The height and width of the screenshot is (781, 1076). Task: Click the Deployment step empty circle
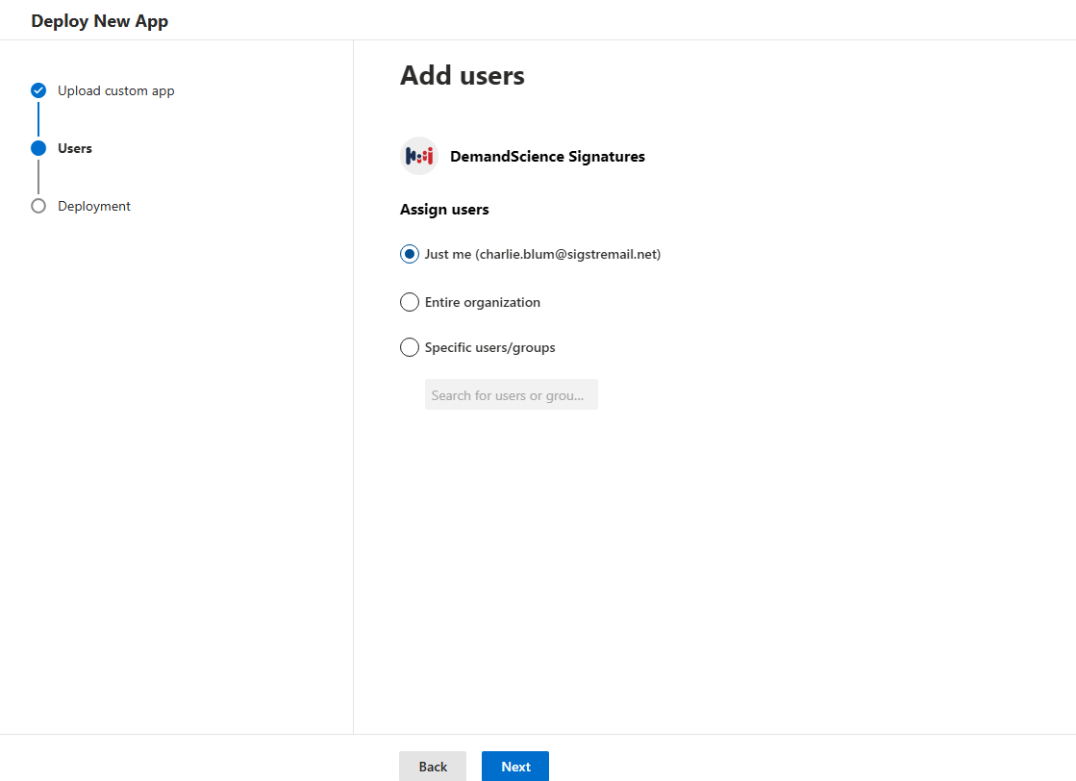38,206
